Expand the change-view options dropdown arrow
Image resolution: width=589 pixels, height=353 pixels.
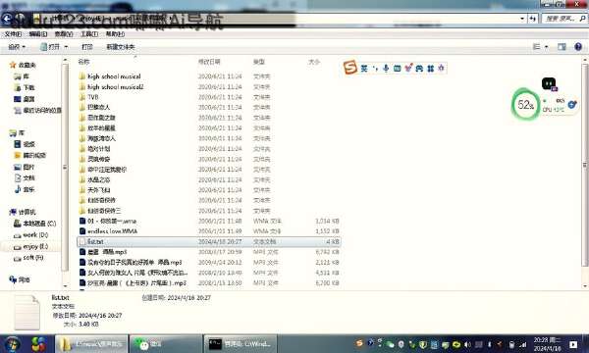coord(546,47)
